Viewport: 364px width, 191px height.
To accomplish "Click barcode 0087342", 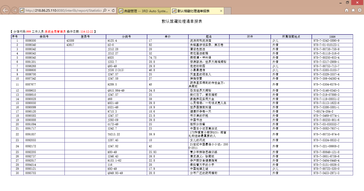I will coord(31,79).
